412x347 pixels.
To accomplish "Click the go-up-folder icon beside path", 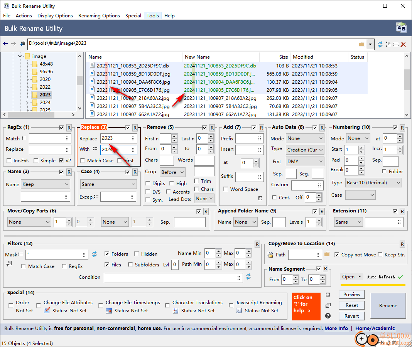I will (23, 44).
